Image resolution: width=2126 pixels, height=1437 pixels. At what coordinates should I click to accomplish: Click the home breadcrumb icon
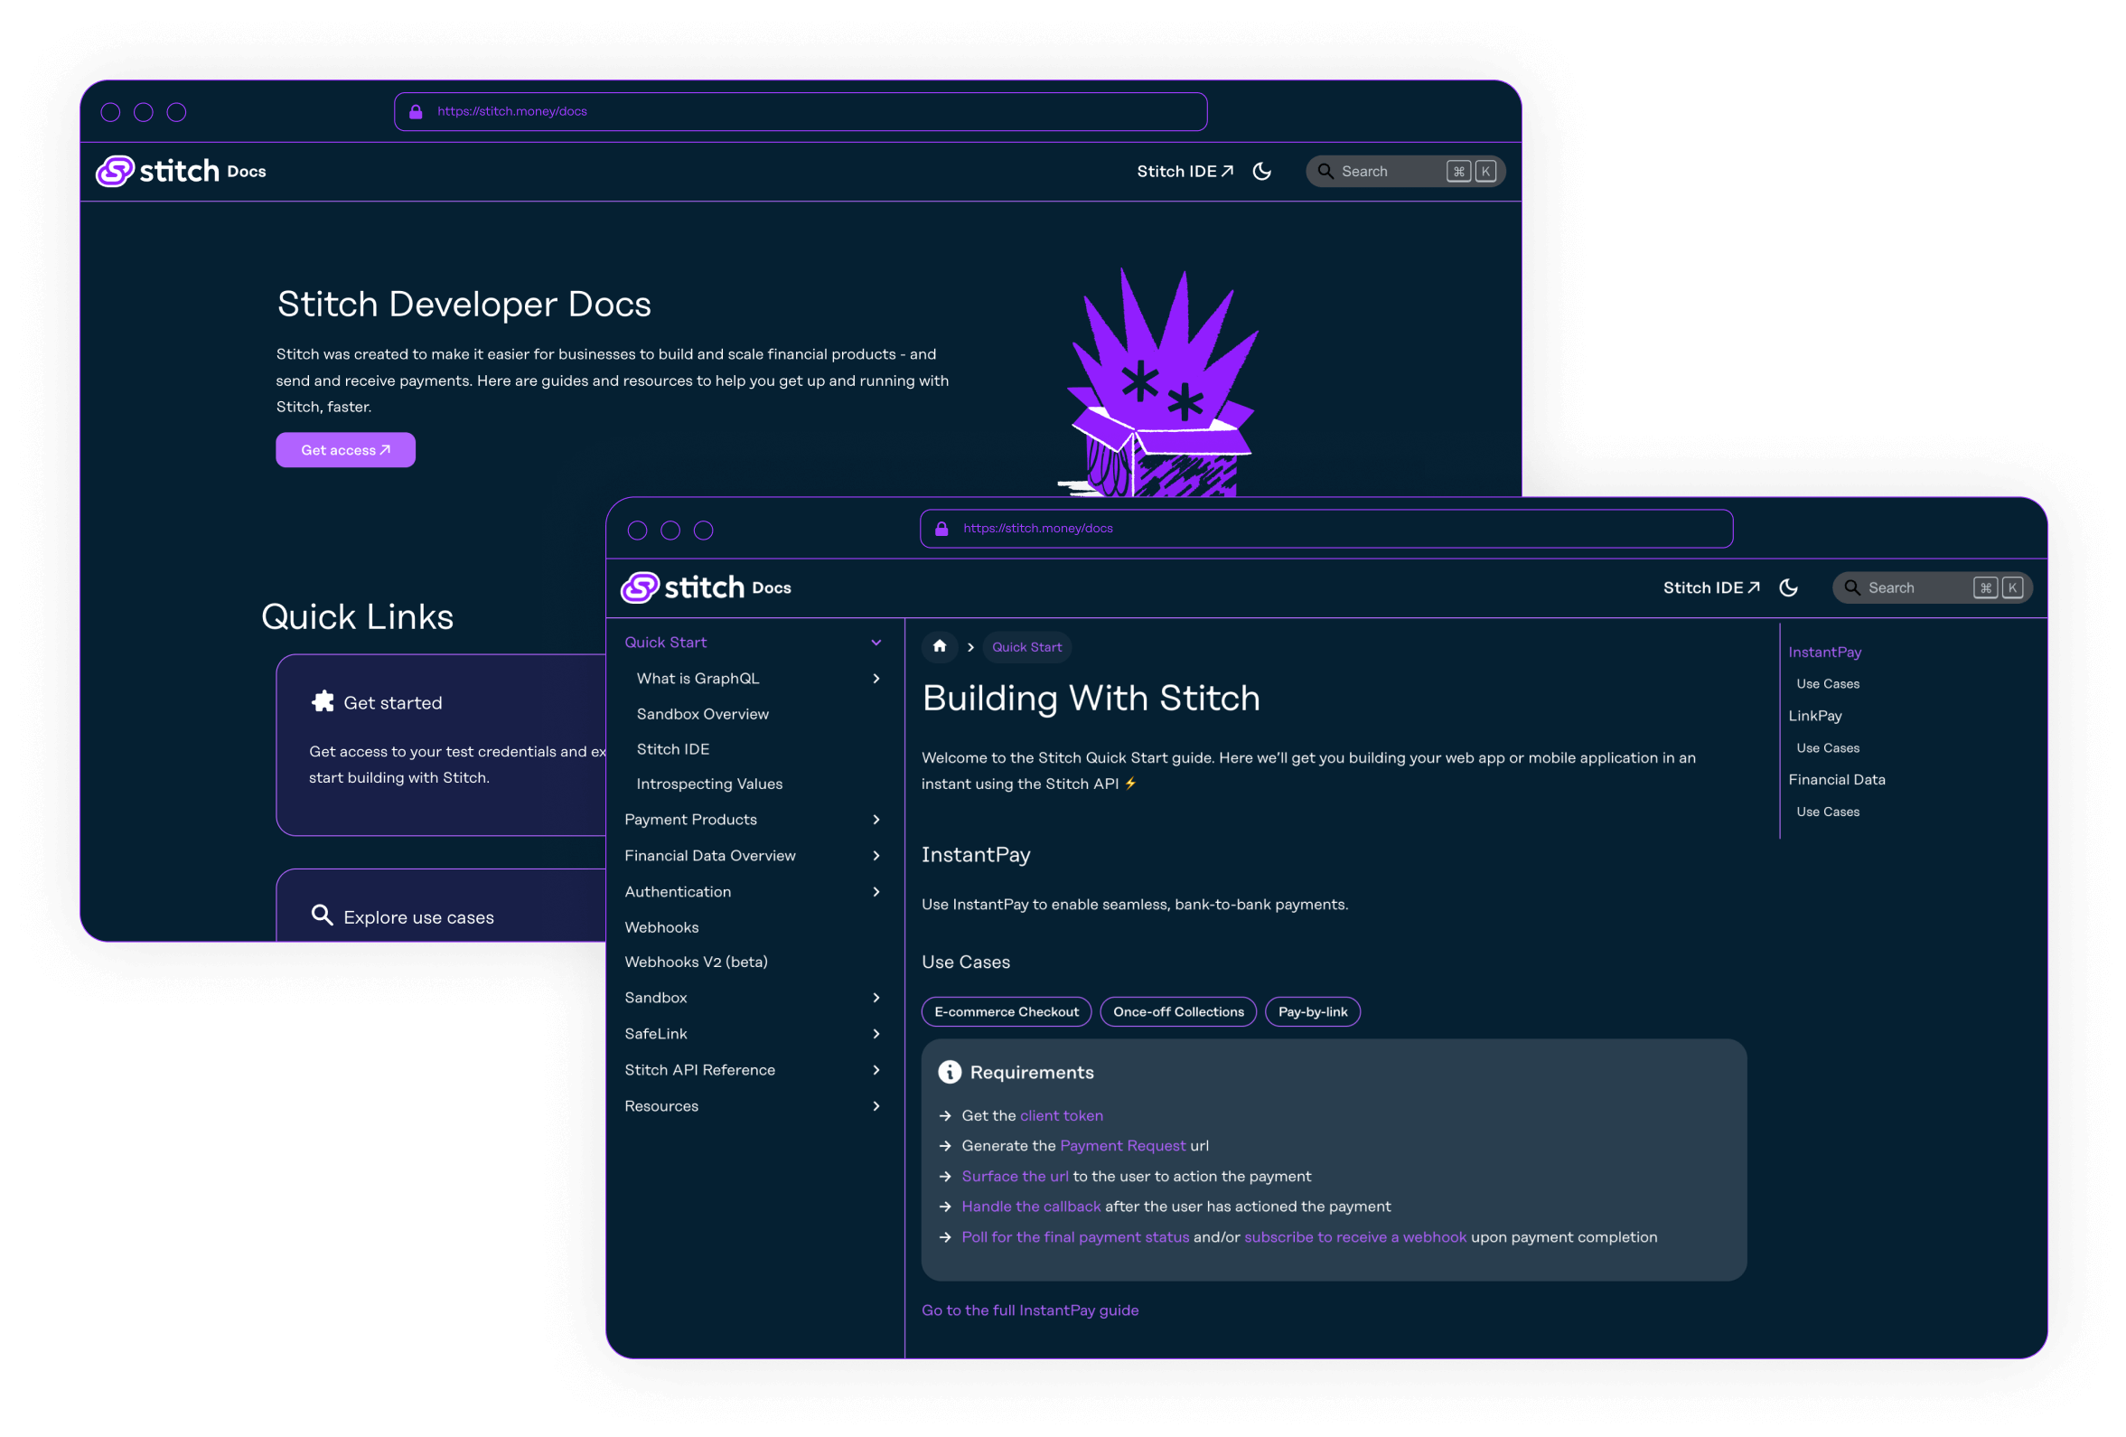[940, 646]
